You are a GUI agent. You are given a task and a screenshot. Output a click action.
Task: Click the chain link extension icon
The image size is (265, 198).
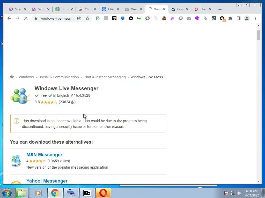205,18
